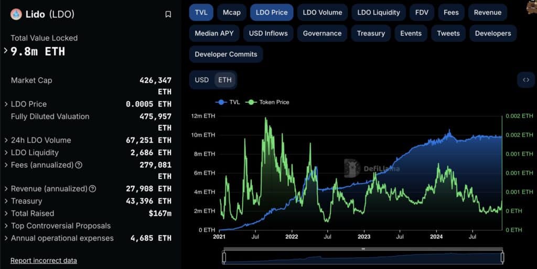
Task: Toggle the LDO Liquidity chart metric
Action: click(x=379, y=12)
